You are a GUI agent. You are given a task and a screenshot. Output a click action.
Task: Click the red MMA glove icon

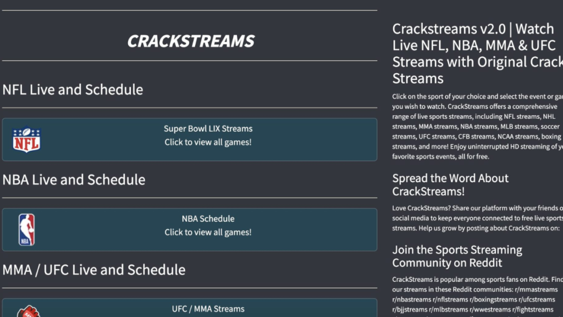[29, 311]
